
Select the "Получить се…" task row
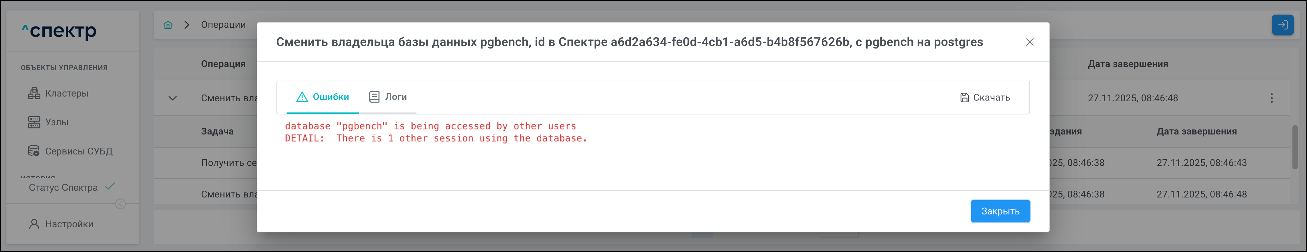(229, 163)
